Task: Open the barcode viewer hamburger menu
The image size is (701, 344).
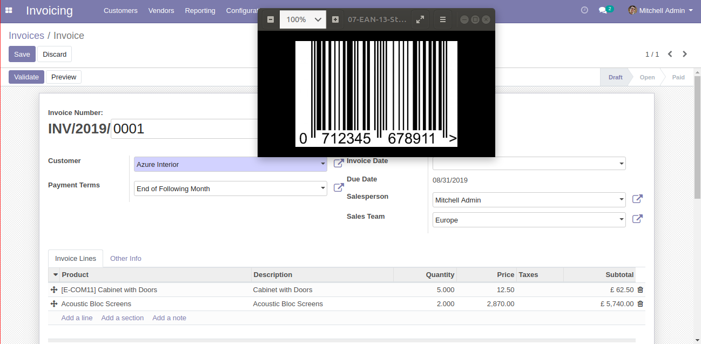Action: (443, 19)
